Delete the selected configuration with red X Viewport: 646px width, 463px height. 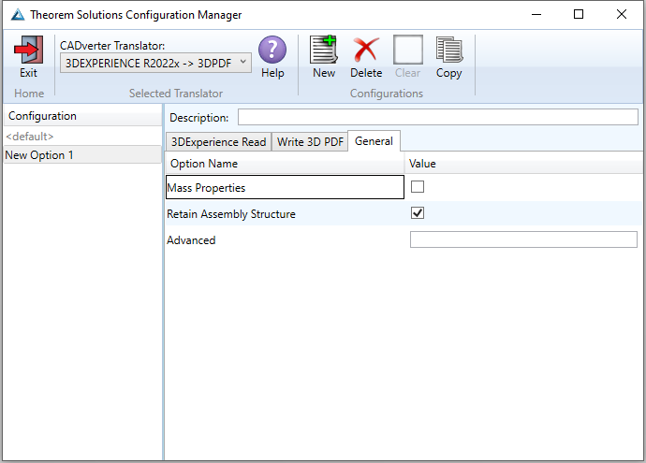click(366, 50)
